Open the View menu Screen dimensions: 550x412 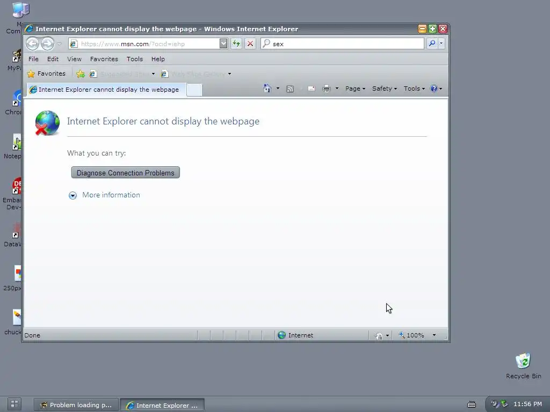[74, 59]
